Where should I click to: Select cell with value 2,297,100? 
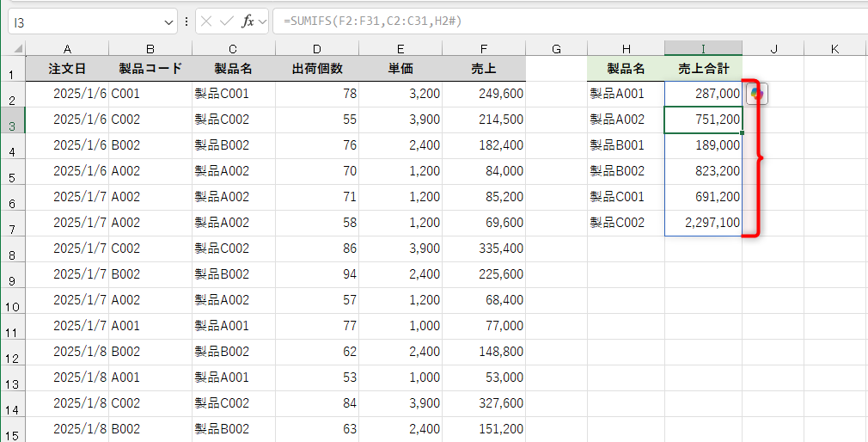(704, 224)
